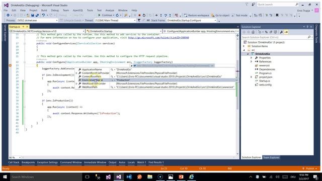Viewport: 322px width, 181px height.
Task: Open the Debug menu
Action: [55, 10]
